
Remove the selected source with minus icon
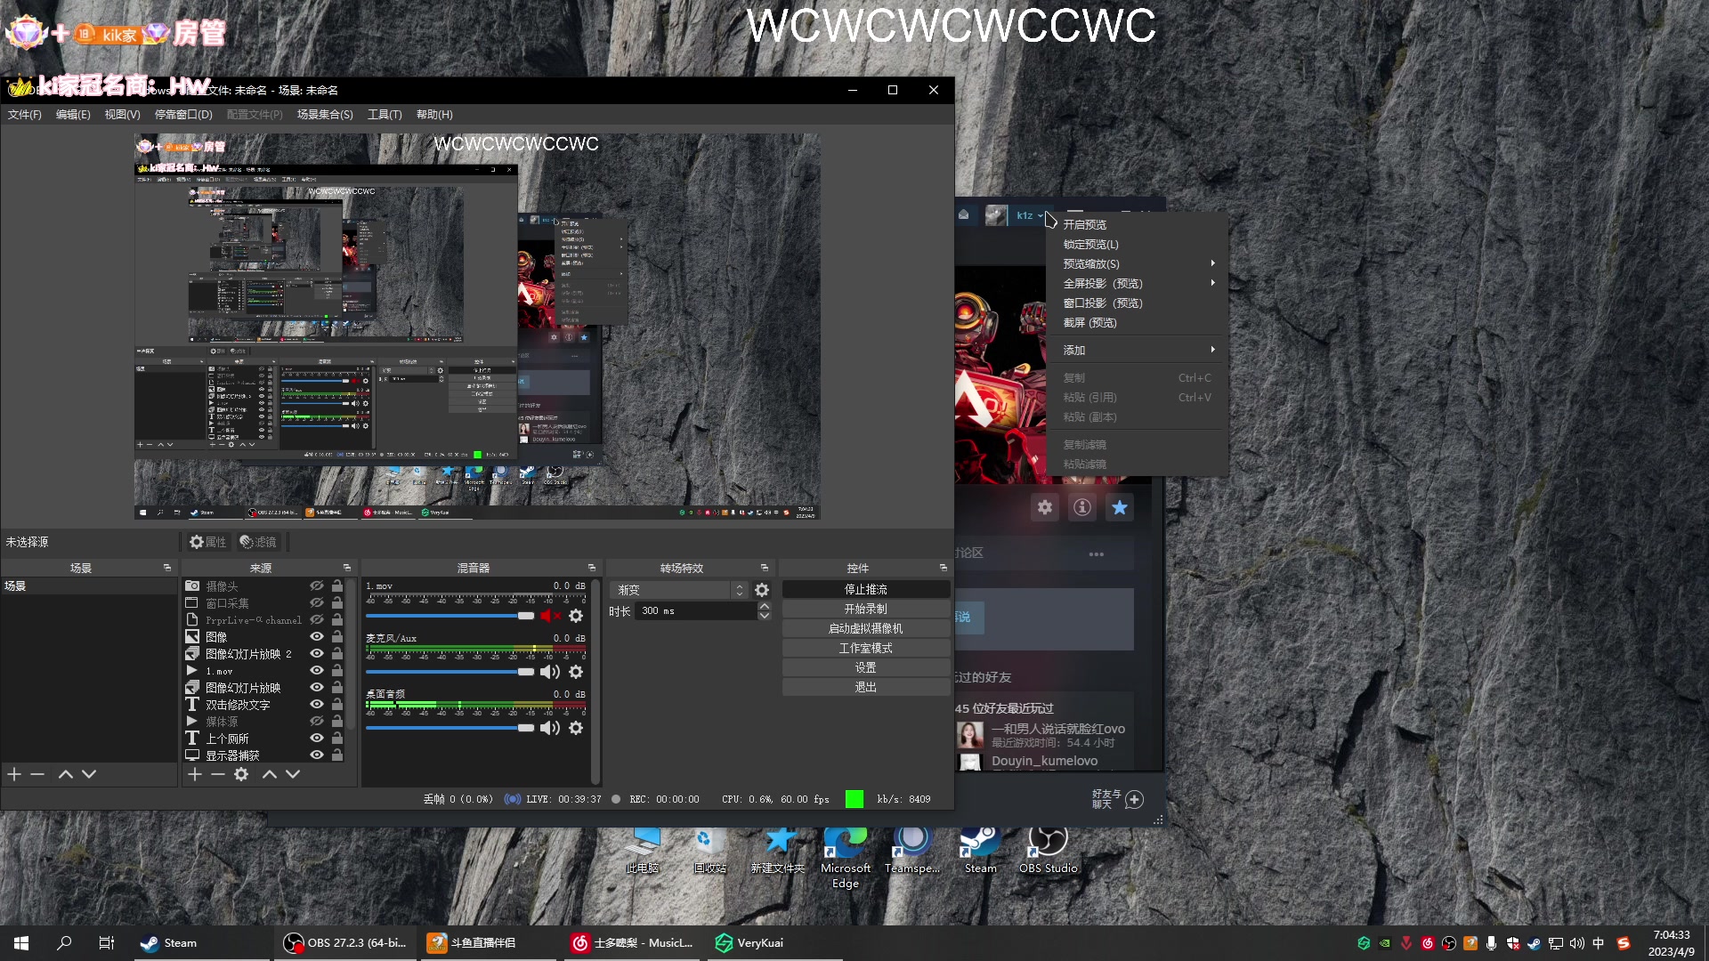(218, 774)
